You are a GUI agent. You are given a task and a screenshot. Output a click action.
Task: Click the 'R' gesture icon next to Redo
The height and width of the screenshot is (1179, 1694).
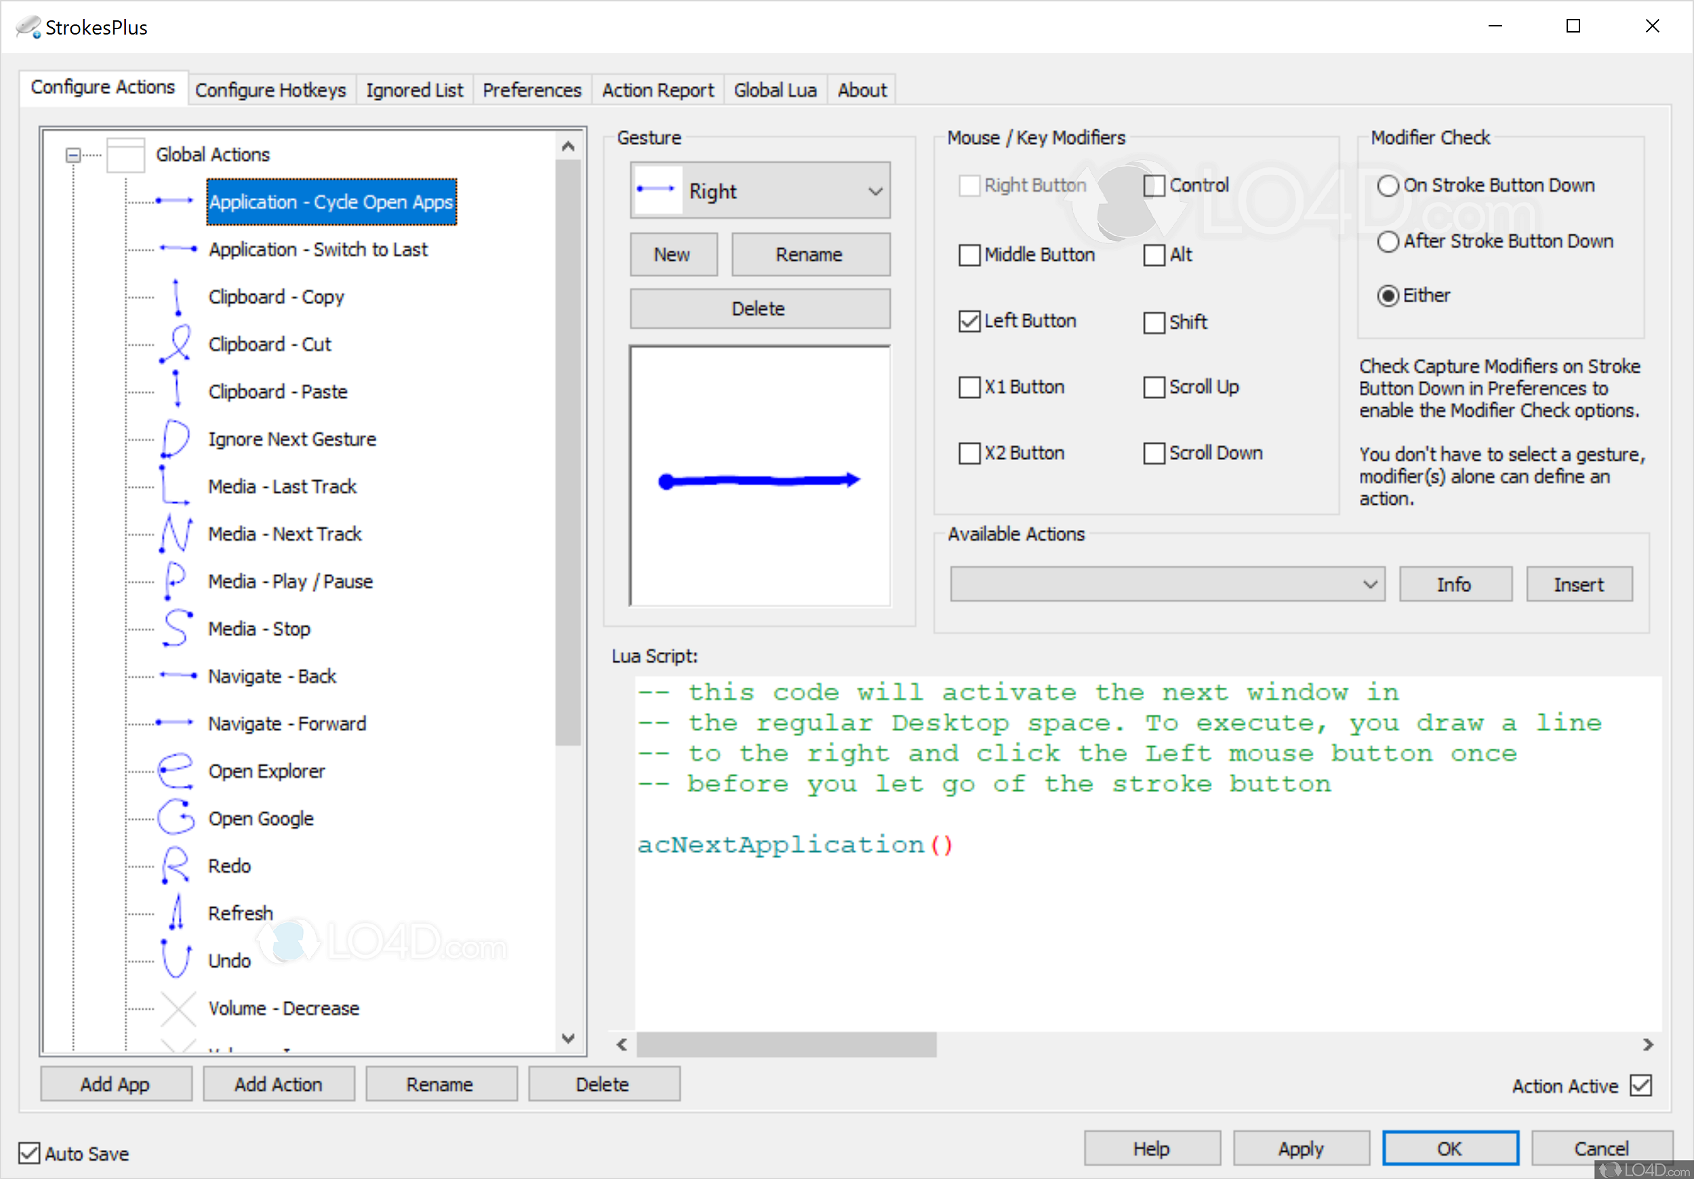tap(176, 866)
